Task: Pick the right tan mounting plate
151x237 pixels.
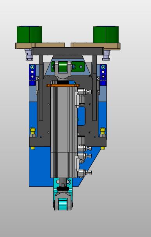Action: click(x=96, y=46)
